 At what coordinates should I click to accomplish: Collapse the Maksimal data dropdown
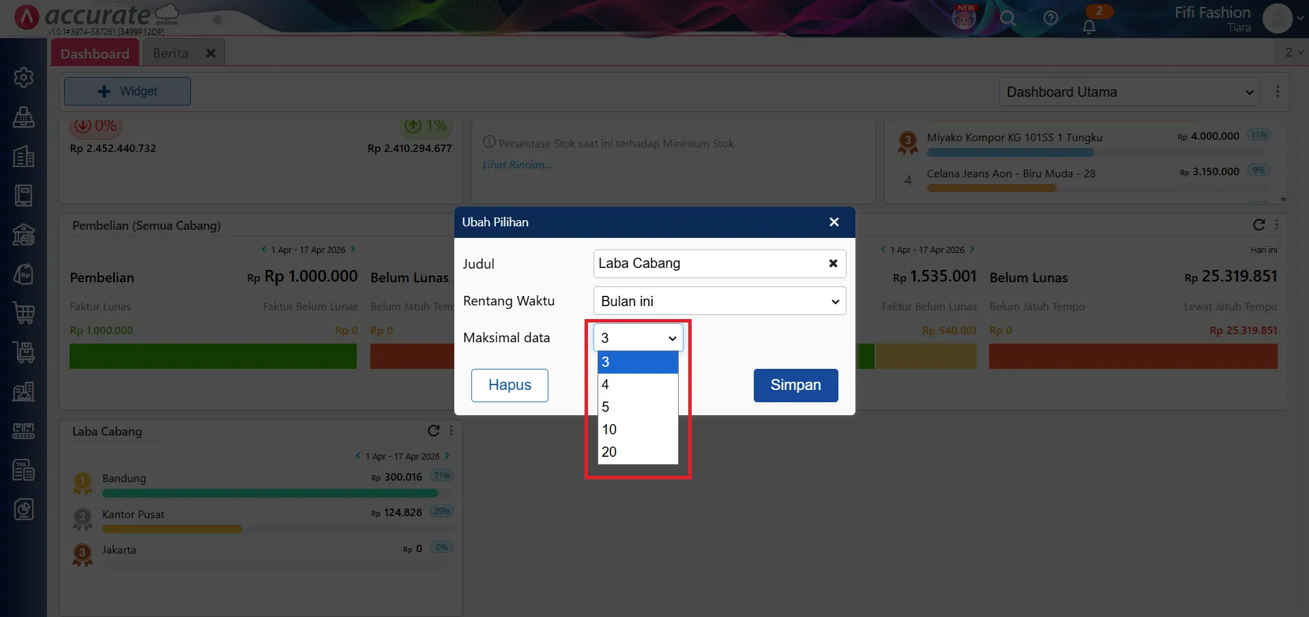(x=638, y=337)
